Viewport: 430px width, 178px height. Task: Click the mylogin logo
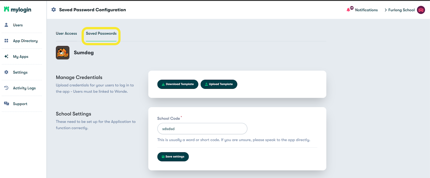tap(17, 9)
